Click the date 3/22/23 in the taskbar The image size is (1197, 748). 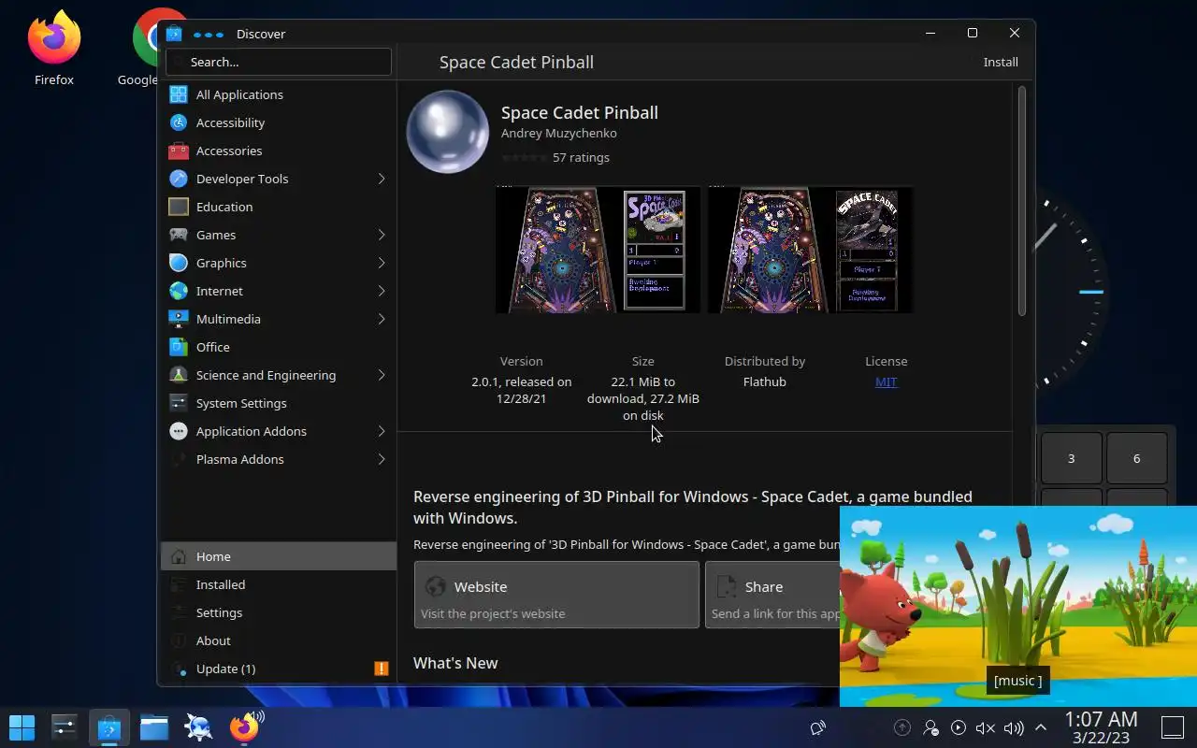tap(1102, 738)
